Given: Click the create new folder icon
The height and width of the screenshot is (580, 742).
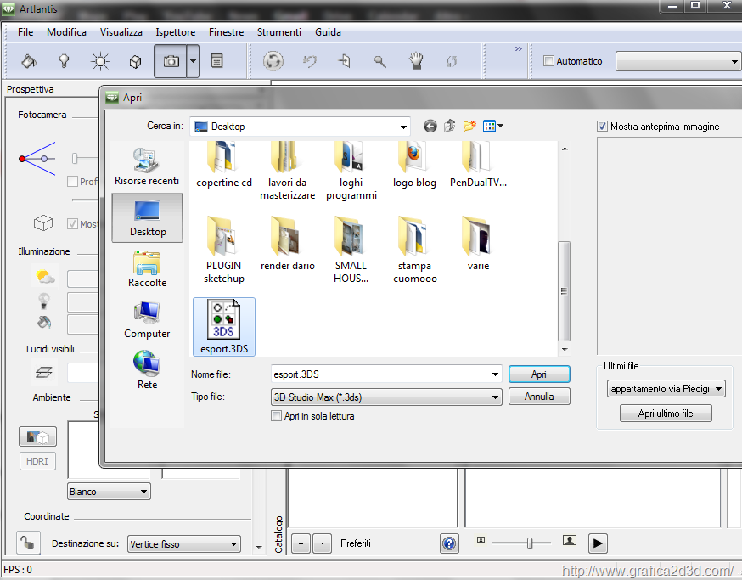Looking at the screenshot, I should click(469, 127).
